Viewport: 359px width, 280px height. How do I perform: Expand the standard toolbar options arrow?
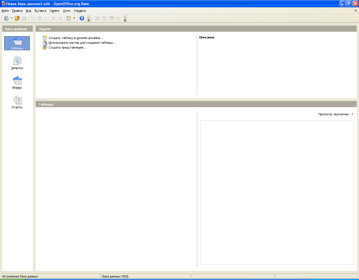click(89, 19)
